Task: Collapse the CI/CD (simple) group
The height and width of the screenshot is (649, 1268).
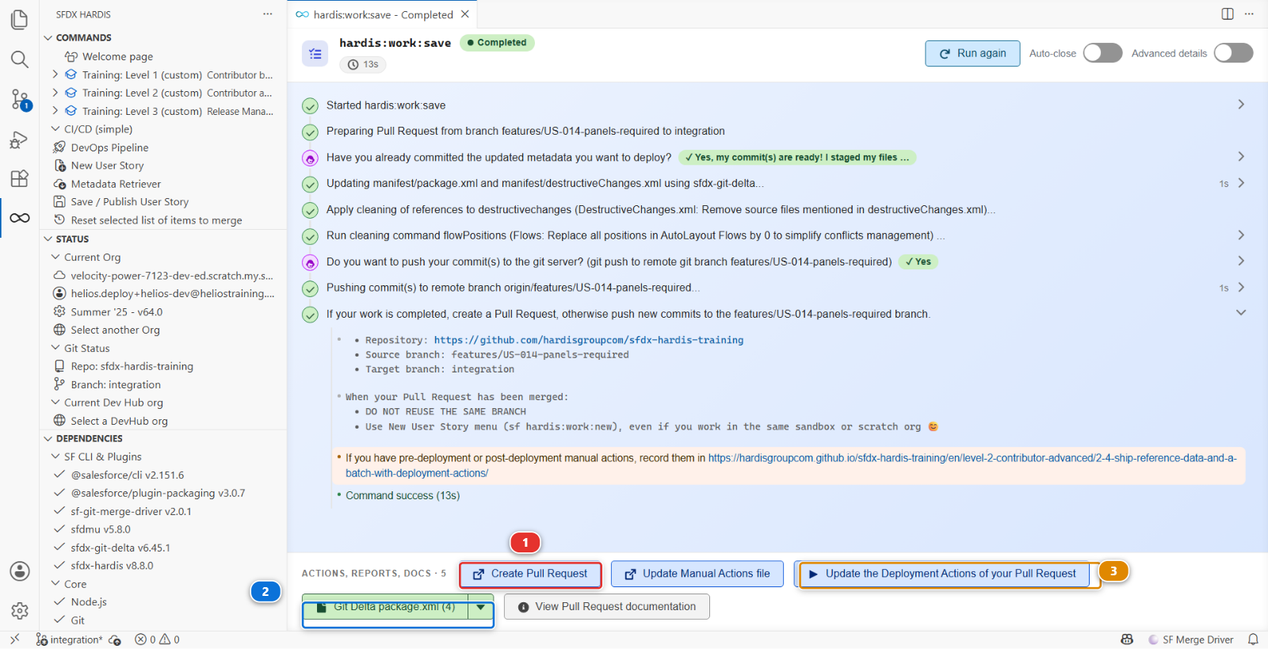Action: click(55, 129)
